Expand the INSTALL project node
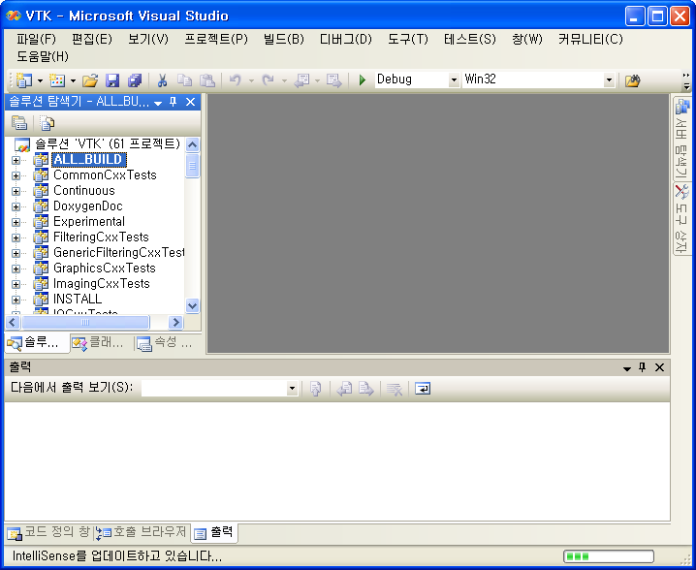Image resolution: width=696 pixels, height=570 pixels. (x=16, y=300)
